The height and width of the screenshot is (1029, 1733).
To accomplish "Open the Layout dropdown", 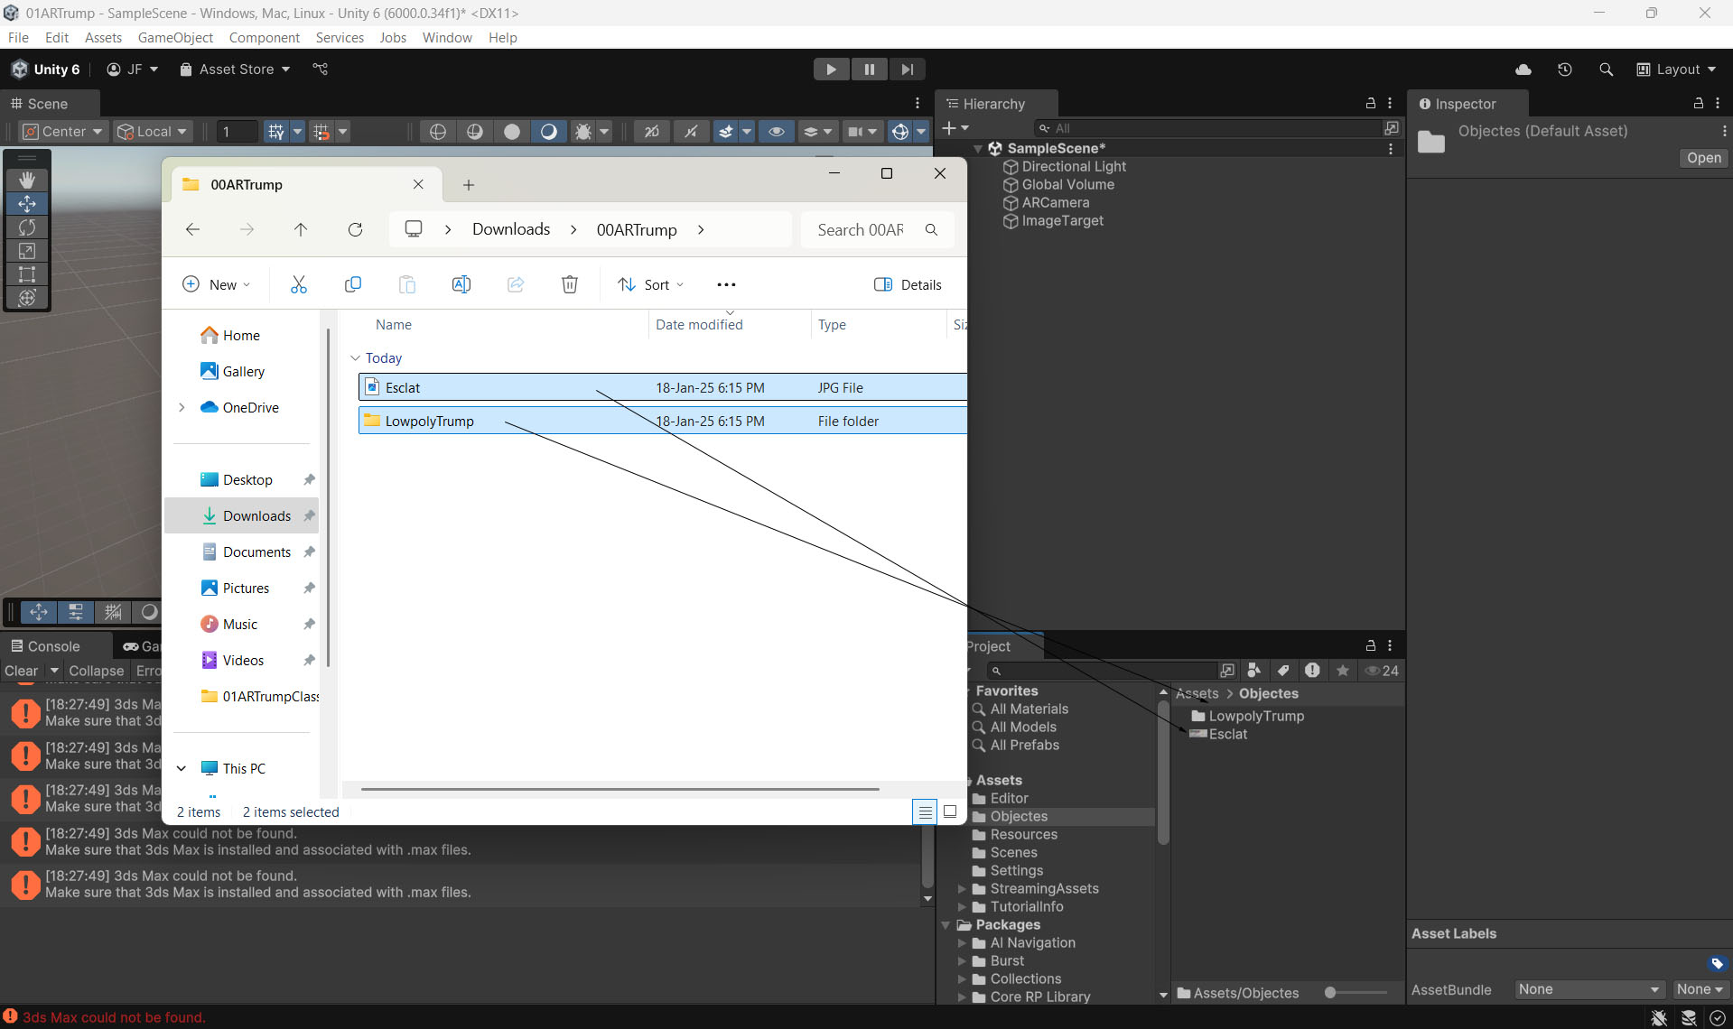I will (1676, 70).
